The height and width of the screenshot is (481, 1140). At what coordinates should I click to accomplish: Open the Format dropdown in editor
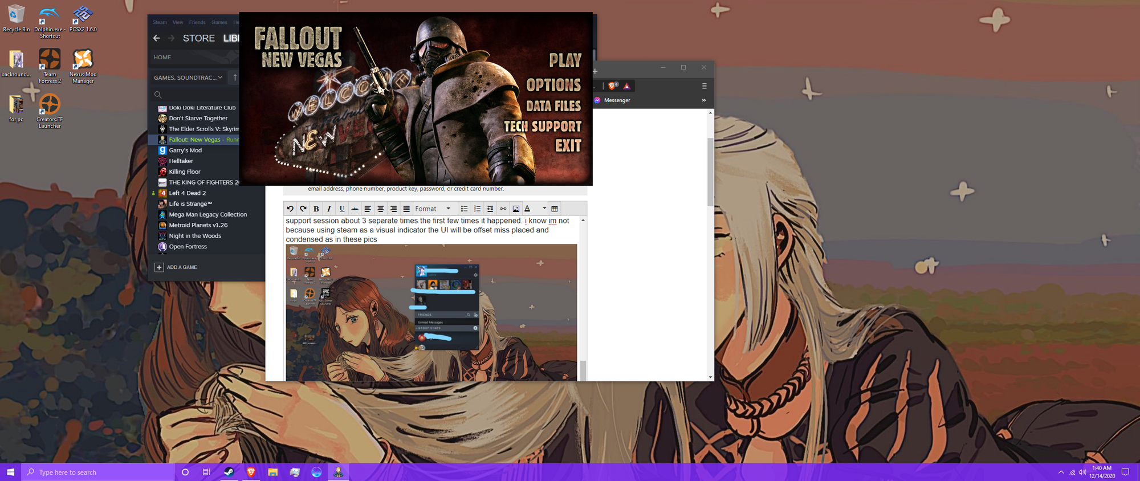coord(433,209)
